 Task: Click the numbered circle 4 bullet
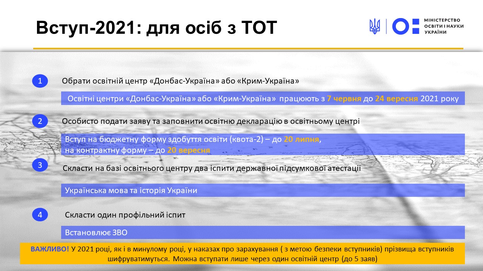click(40, 215)
